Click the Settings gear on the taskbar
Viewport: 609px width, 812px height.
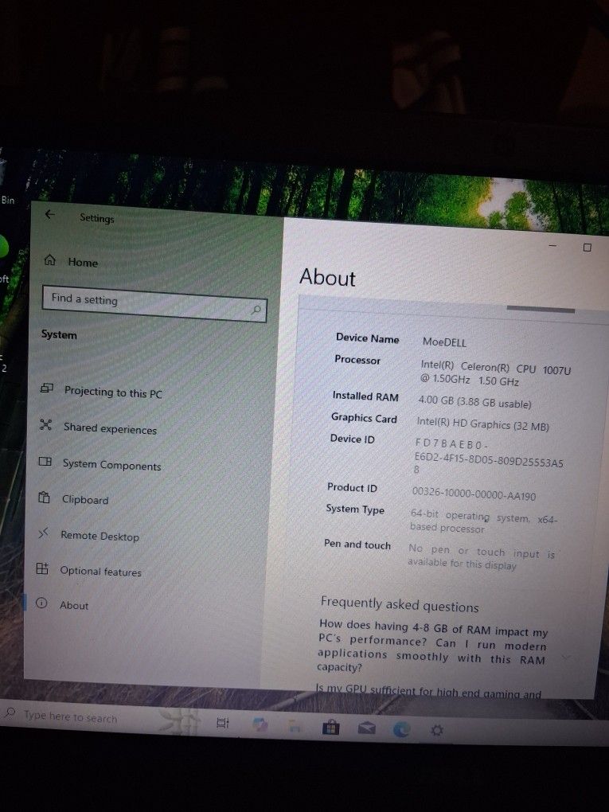437,730
